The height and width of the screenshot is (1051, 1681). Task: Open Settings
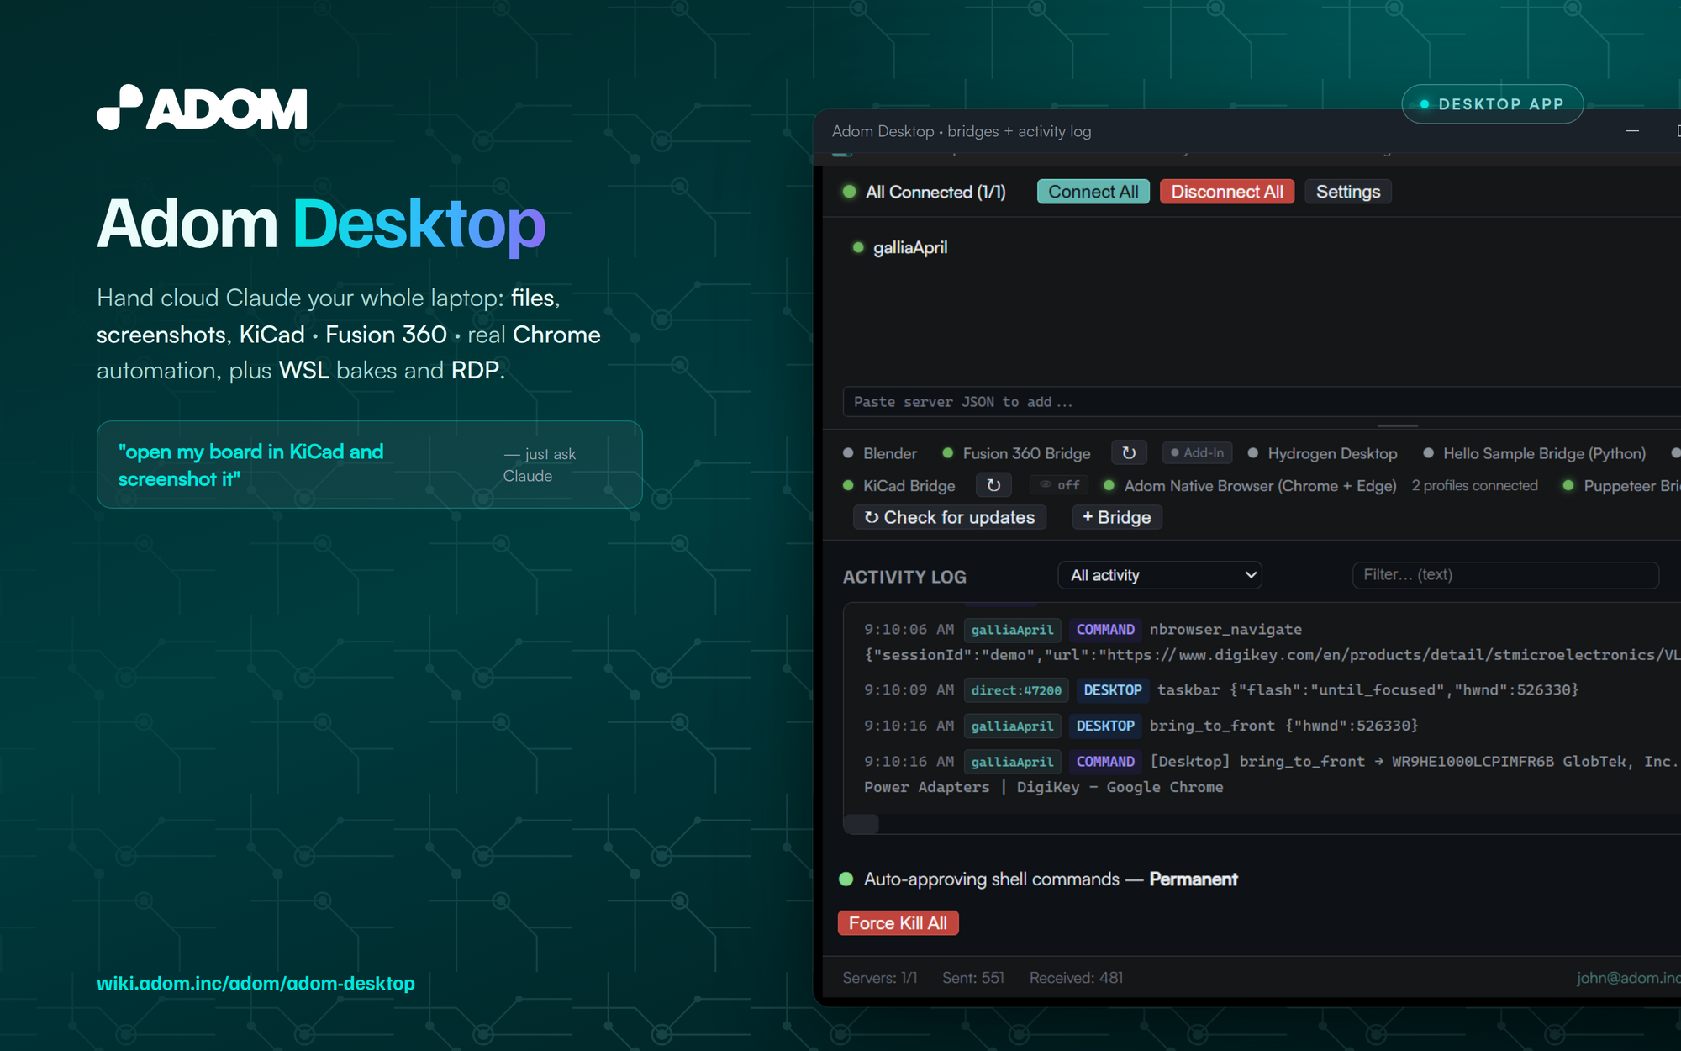pyautogui.click(x=1348, y=192)
